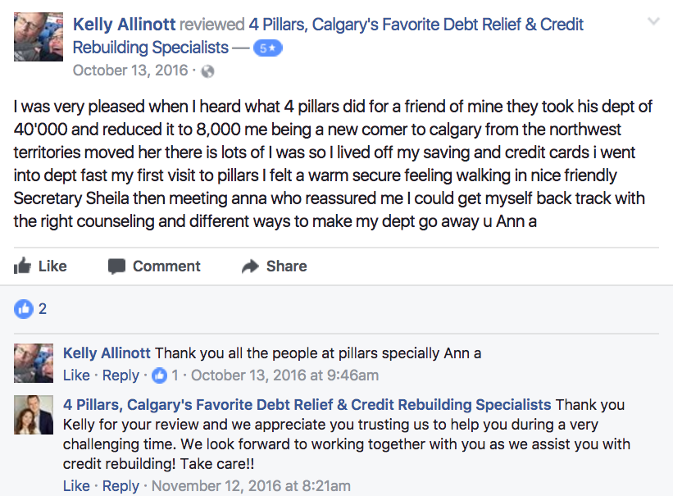Image resolution: width=673 pixels, height=496 pixels.
Task: Click the 5 star rating badge
Action: pyautogui.click(x=268, y=48)
